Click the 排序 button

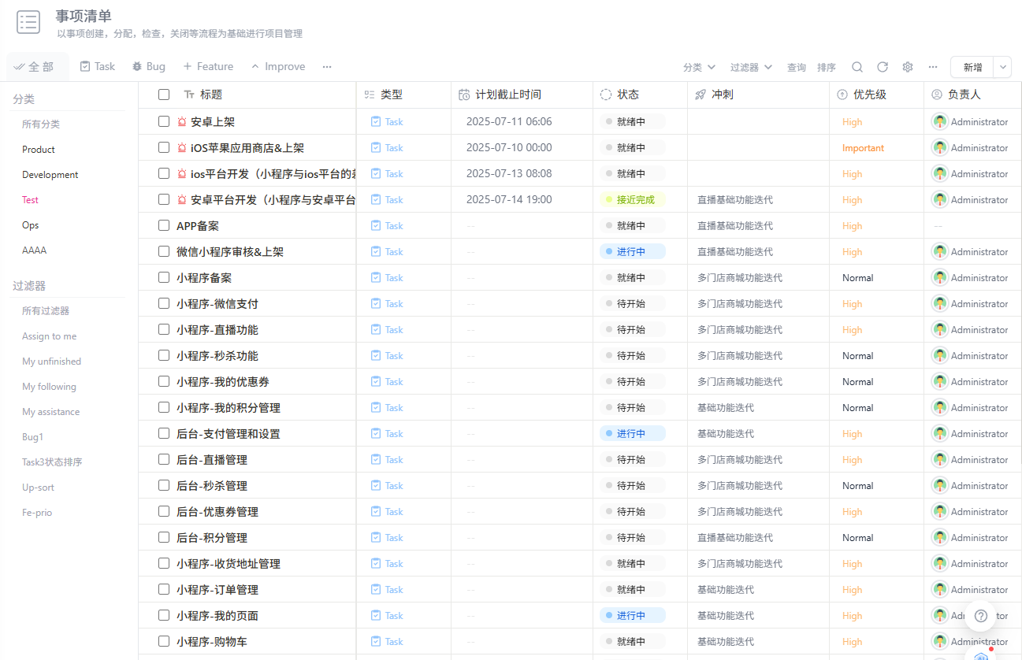827,68
